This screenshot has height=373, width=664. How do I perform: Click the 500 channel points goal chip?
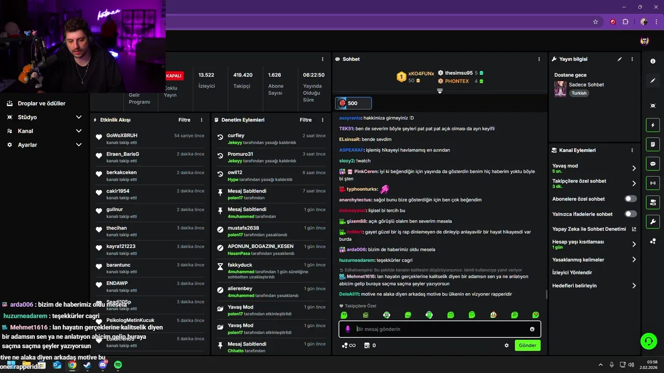pos(353,103)
